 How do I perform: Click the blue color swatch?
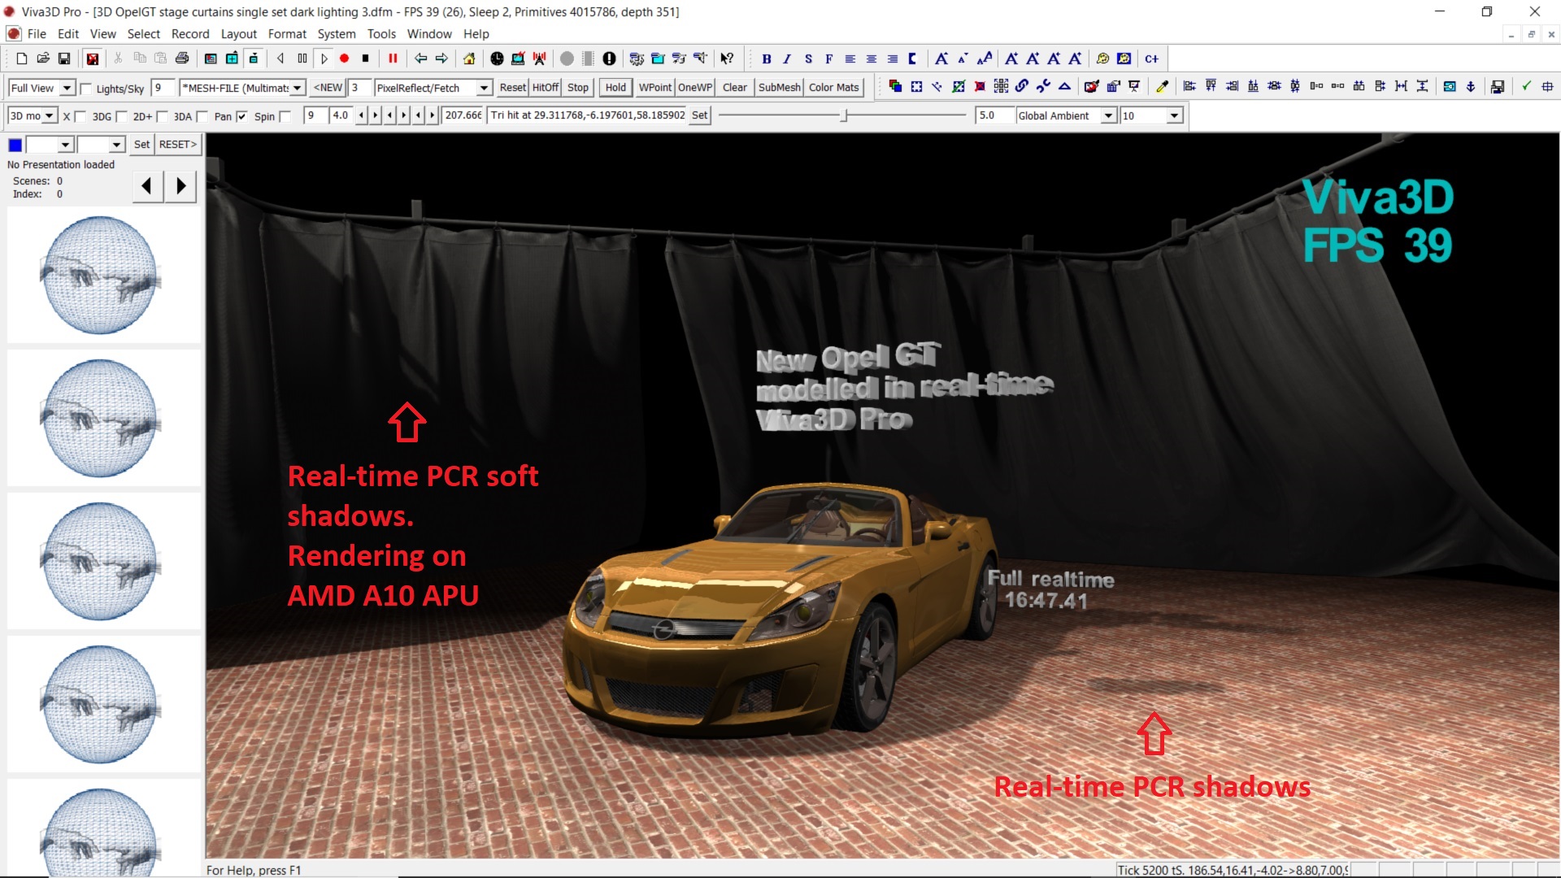pos(15,145)
